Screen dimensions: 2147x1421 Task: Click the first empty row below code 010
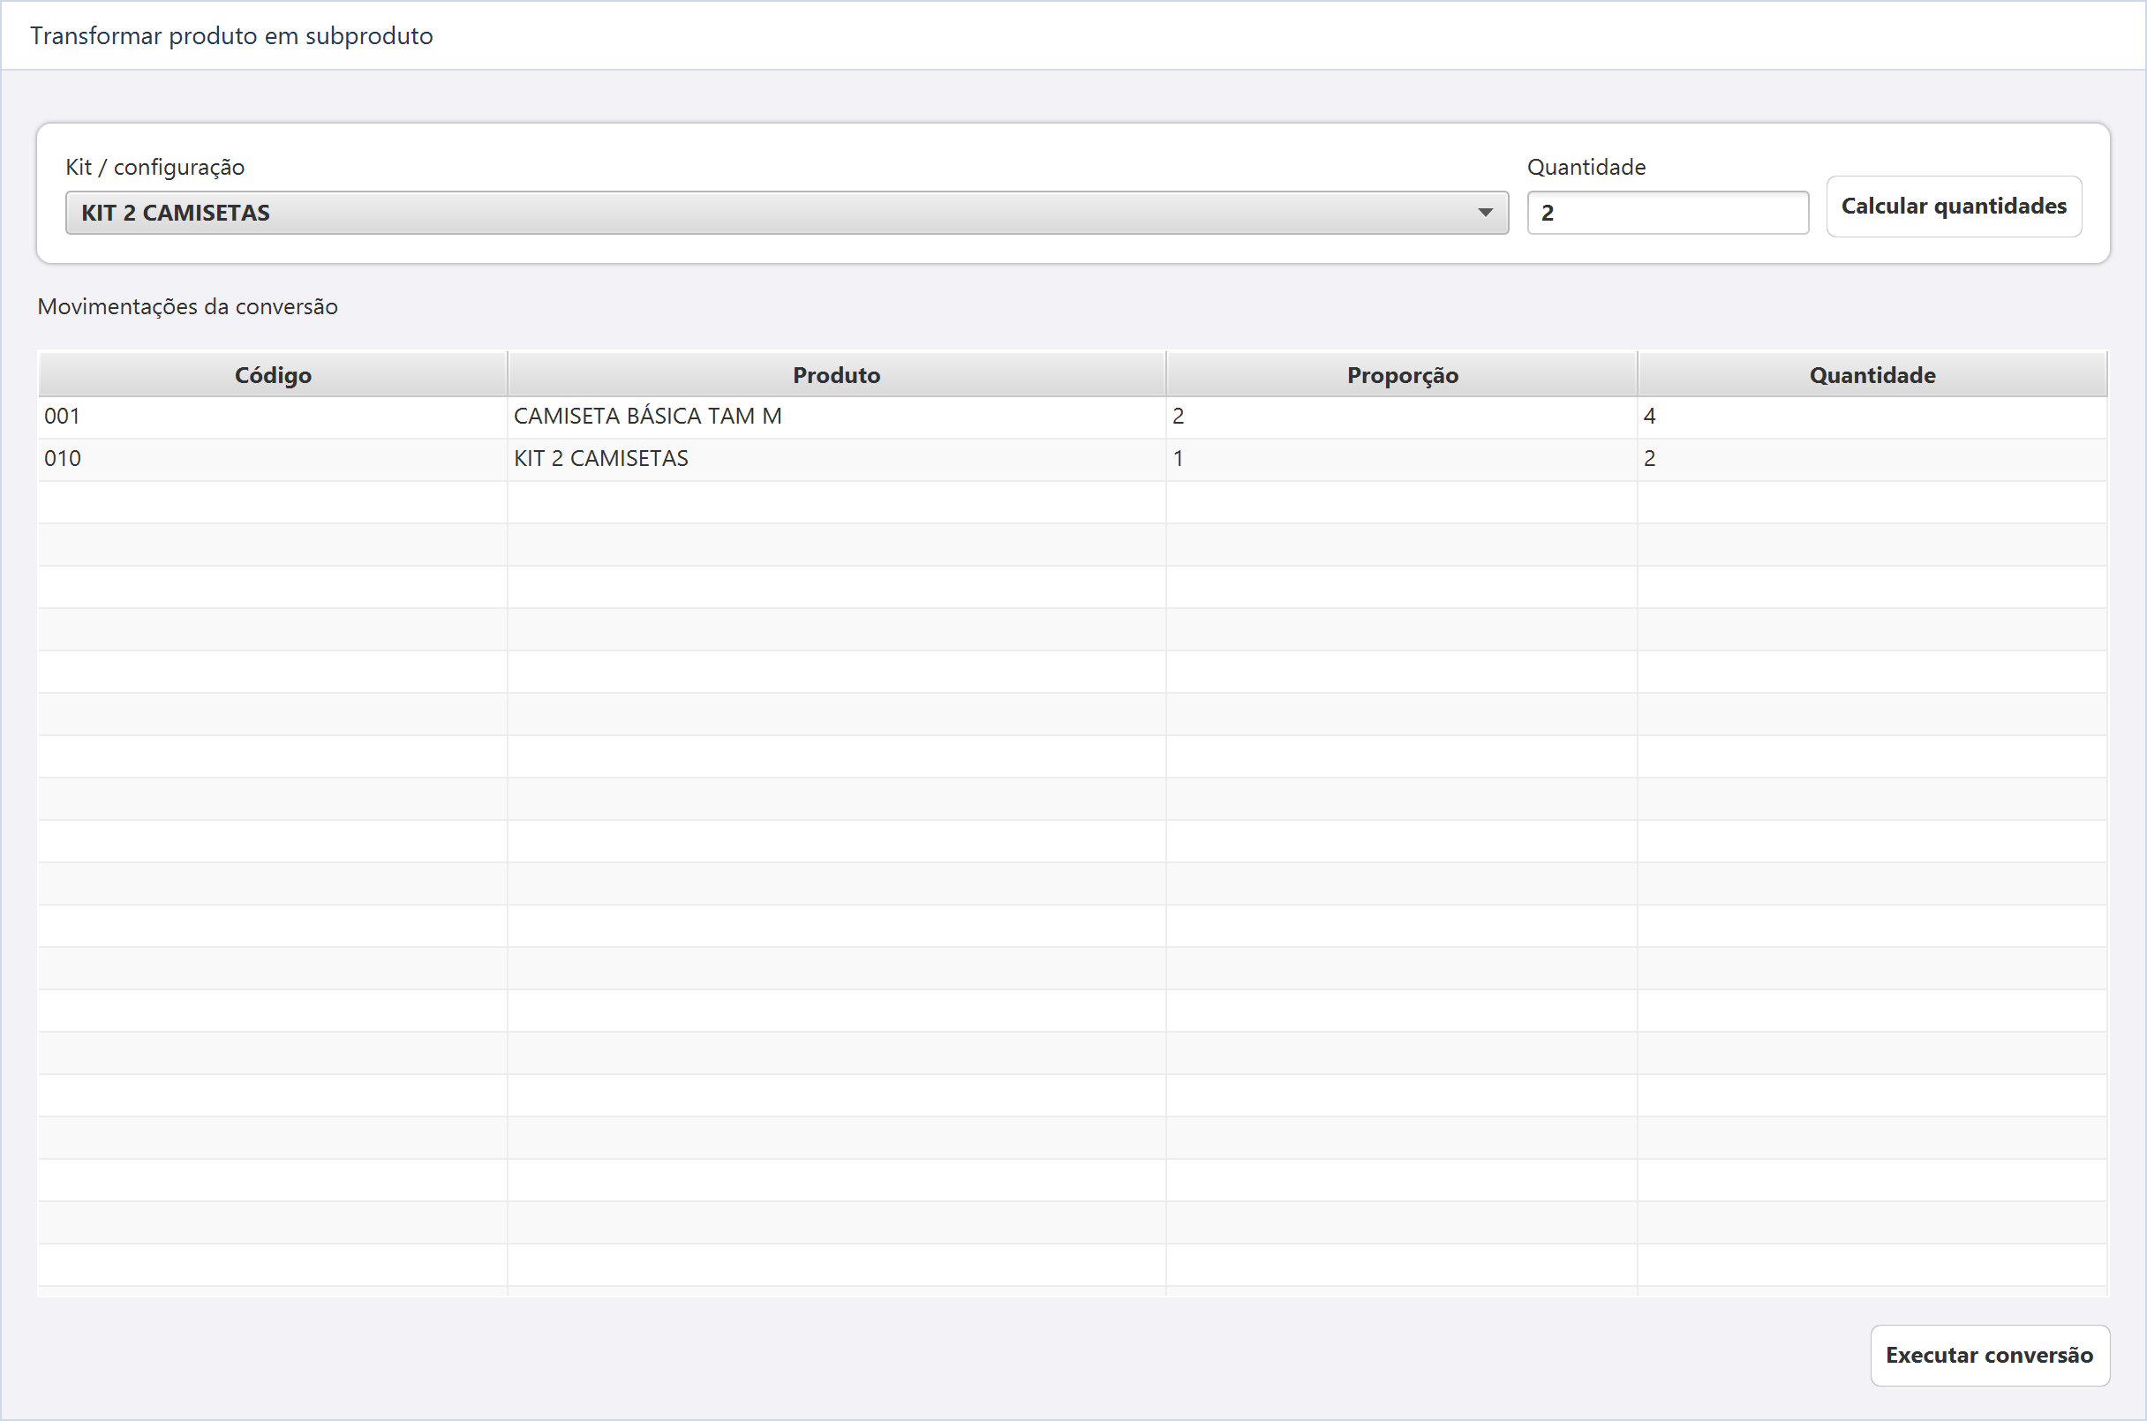[x=1072, y=502]
